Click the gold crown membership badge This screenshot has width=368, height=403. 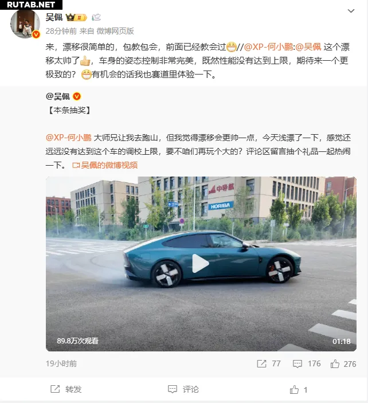coord(77,17)
